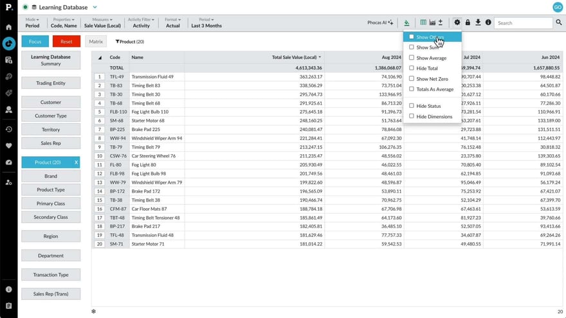Image resolution: width=566 pixels, height=318 pixels.
Task: Open the Mode Period dropdown
Action: [32, 22]
